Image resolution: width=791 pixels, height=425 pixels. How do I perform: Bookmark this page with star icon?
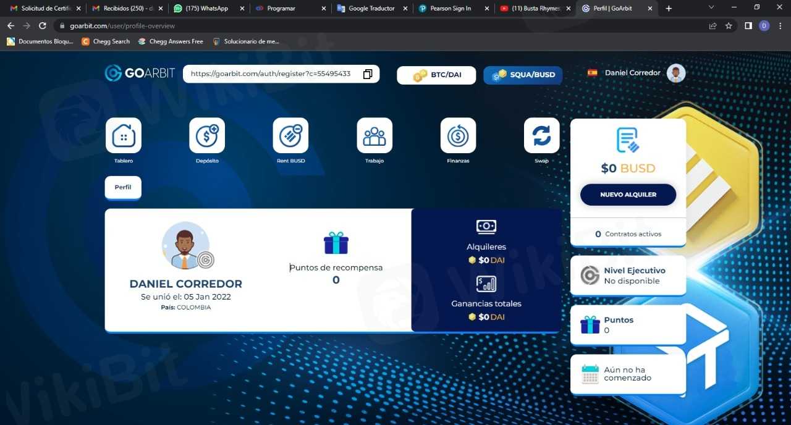point(729,26)
